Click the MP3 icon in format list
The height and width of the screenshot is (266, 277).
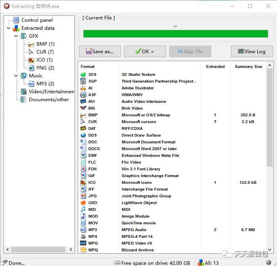click(x=83, y=230)
